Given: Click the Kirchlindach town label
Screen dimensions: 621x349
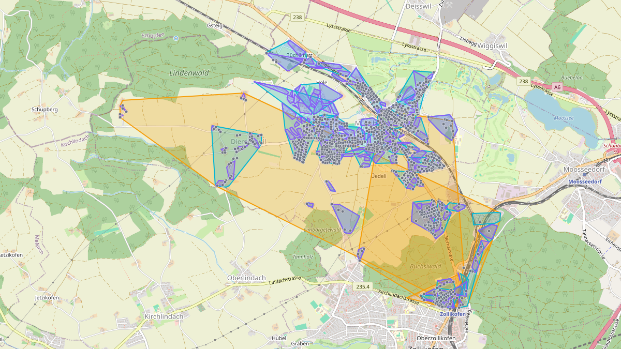Looking at the screenshot, I should click(x=164, y=316).
